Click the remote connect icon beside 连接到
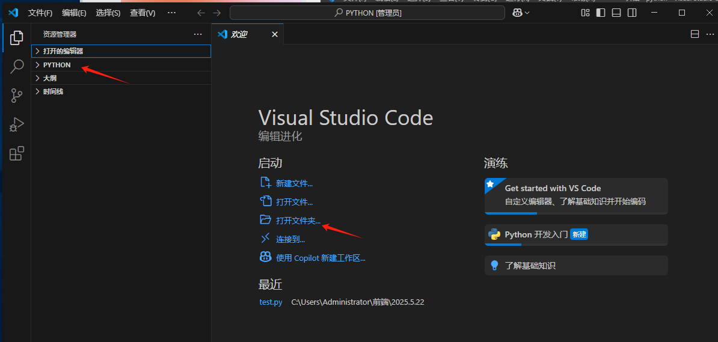718x342 pixels. pos(266,238)
